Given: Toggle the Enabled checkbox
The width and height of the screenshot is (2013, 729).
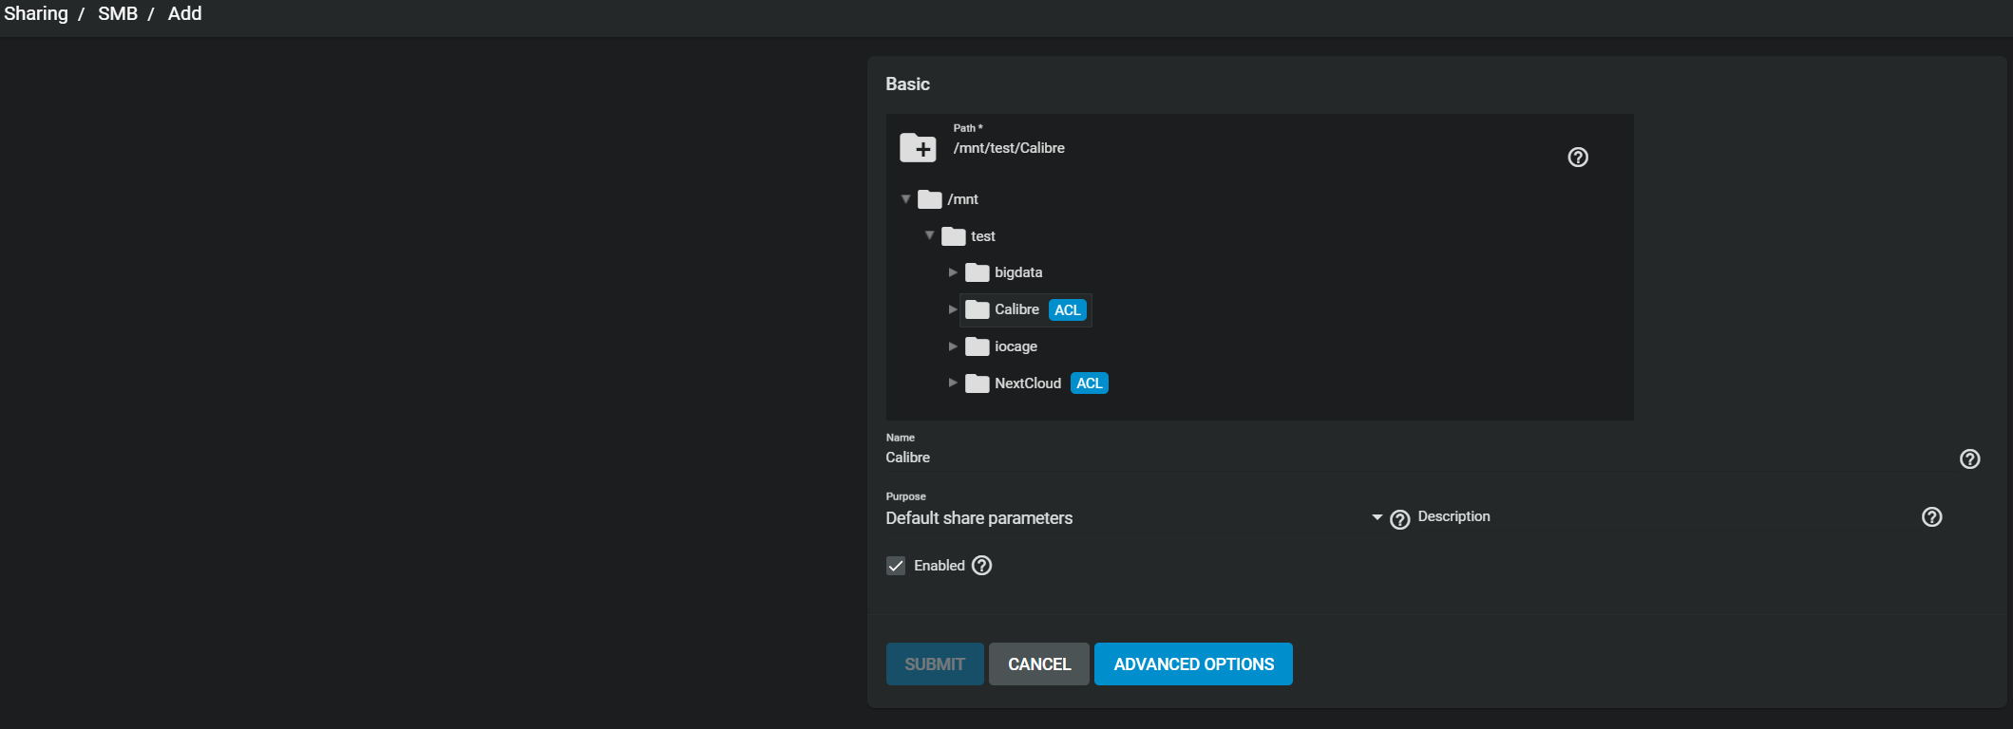Looking at the screenshot, I should pyautogui.click(x=896, y=566).
